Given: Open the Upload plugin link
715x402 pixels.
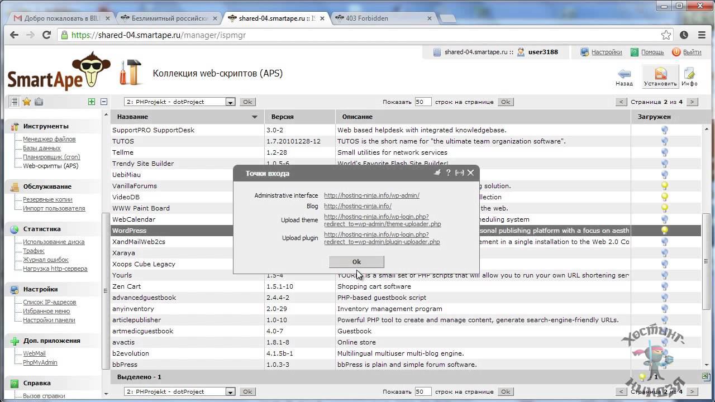Looking at the screenshot, I should (x=382, y=238).
